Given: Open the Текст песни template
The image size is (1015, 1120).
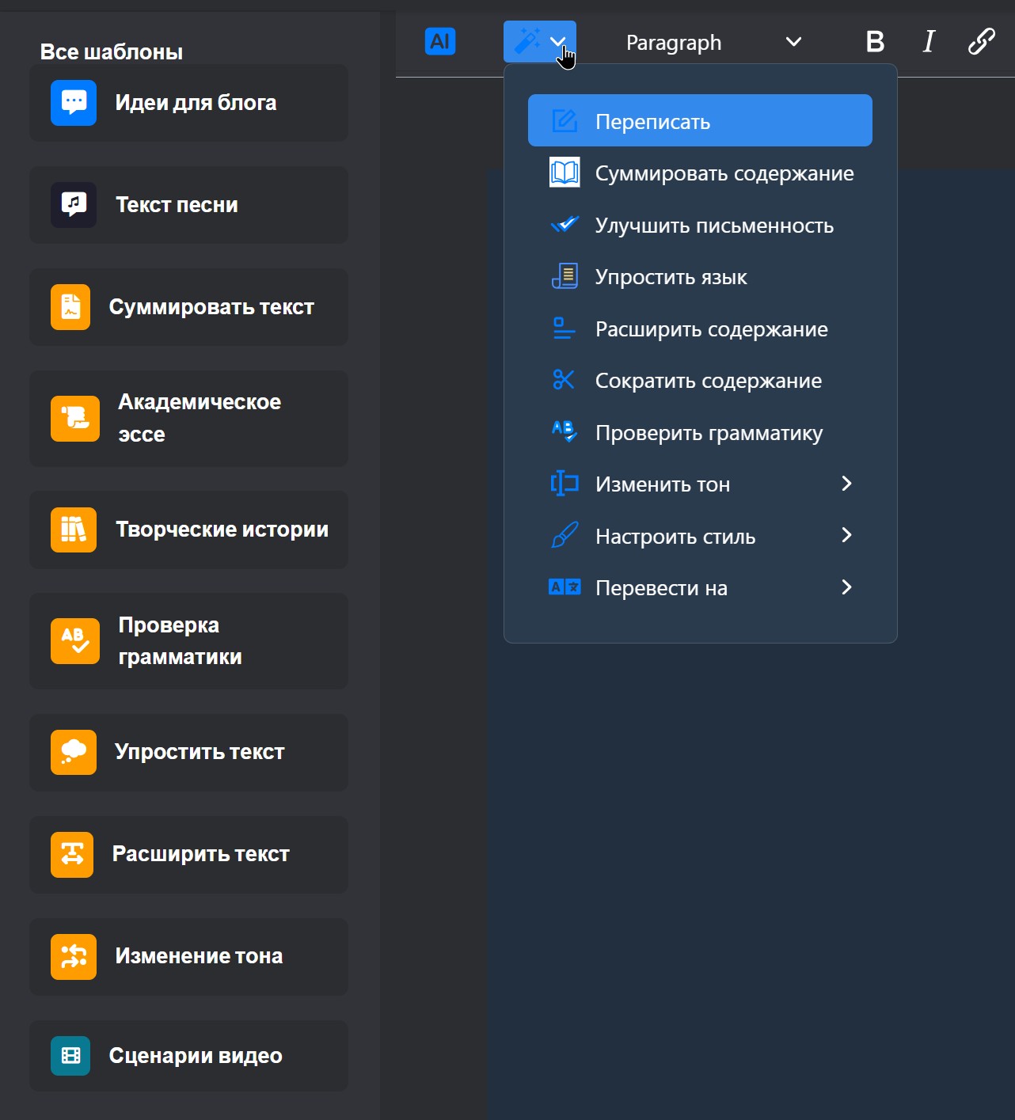Looking at the screenshot, I should (x=188, y=205).
